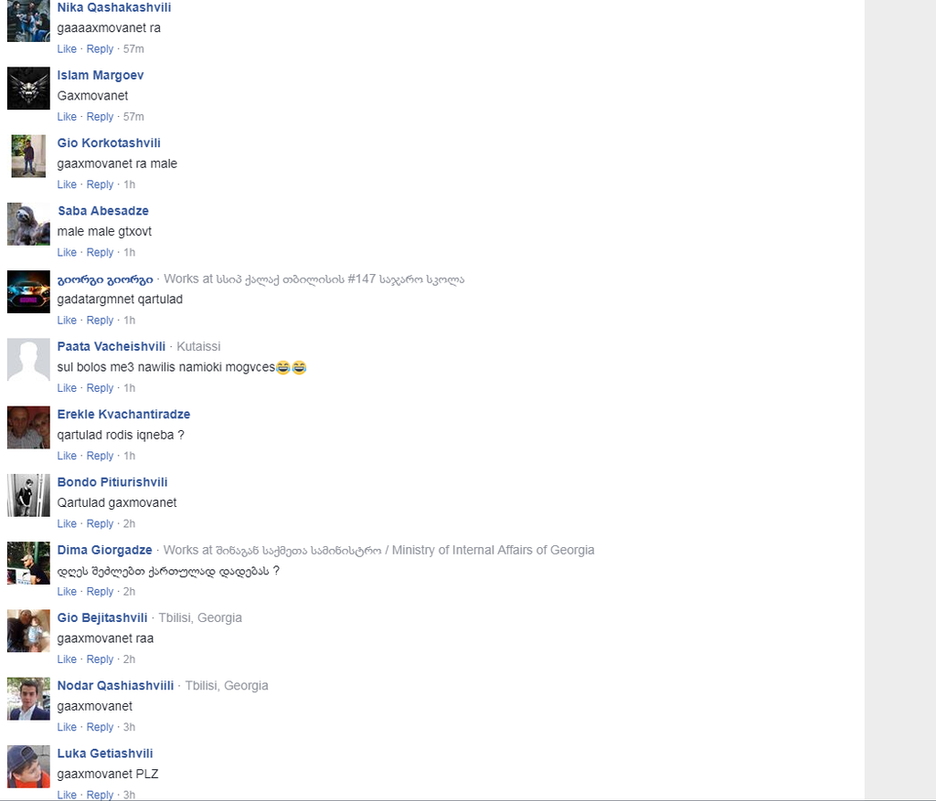Open Saba Abesadze's sloth avatar
Screen dimensions: 936x801
[x=28, y=225]
